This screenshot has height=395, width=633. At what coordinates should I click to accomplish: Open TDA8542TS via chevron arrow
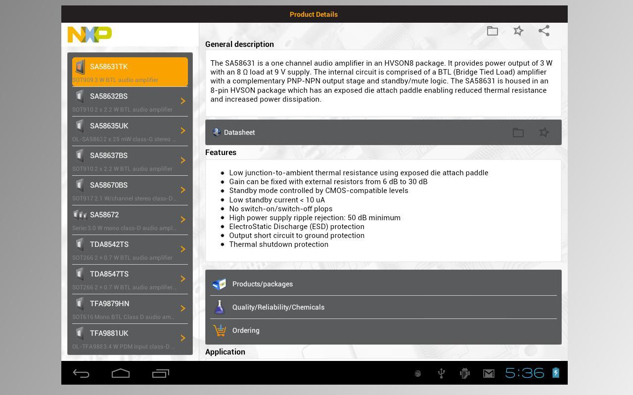pos(182,249)
